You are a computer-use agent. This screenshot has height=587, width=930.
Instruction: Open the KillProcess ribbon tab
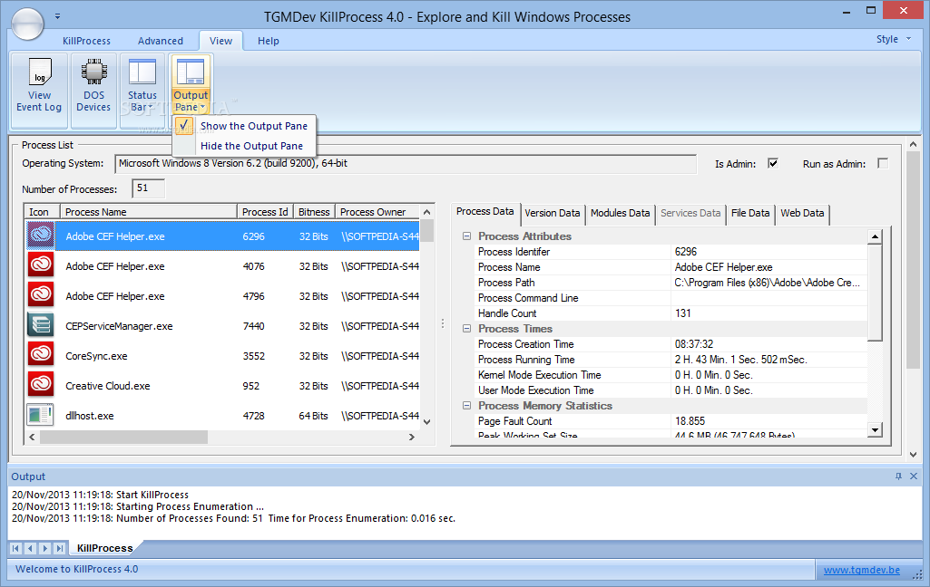click(x=86, y=41)
